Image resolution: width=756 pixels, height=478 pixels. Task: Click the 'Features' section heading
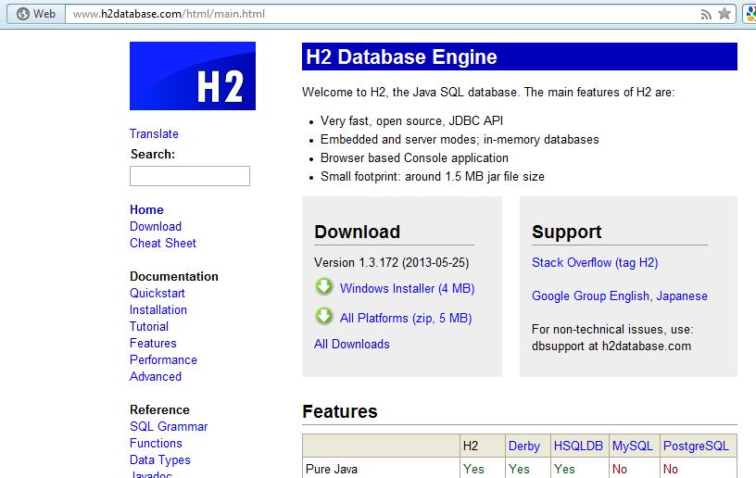[339, 411]
